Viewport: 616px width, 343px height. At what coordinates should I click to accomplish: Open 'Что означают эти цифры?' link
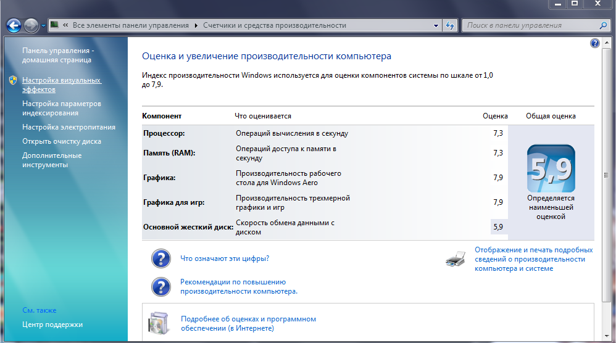pos(225,258)
